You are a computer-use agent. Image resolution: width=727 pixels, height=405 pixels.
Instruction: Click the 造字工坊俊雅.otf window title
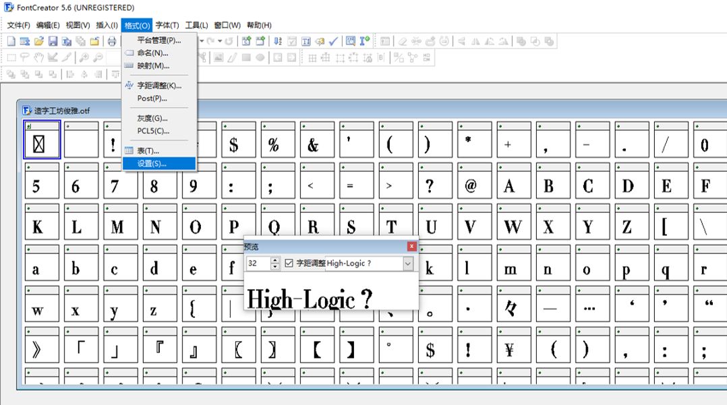click(x=62, y=111)
